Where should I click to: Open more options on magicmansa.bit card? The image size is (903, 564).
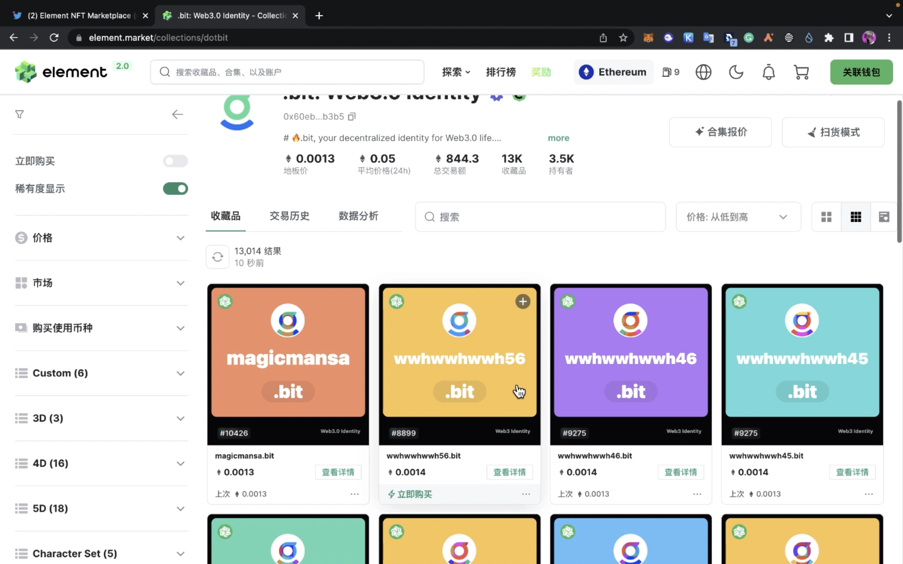click(355, 494)
